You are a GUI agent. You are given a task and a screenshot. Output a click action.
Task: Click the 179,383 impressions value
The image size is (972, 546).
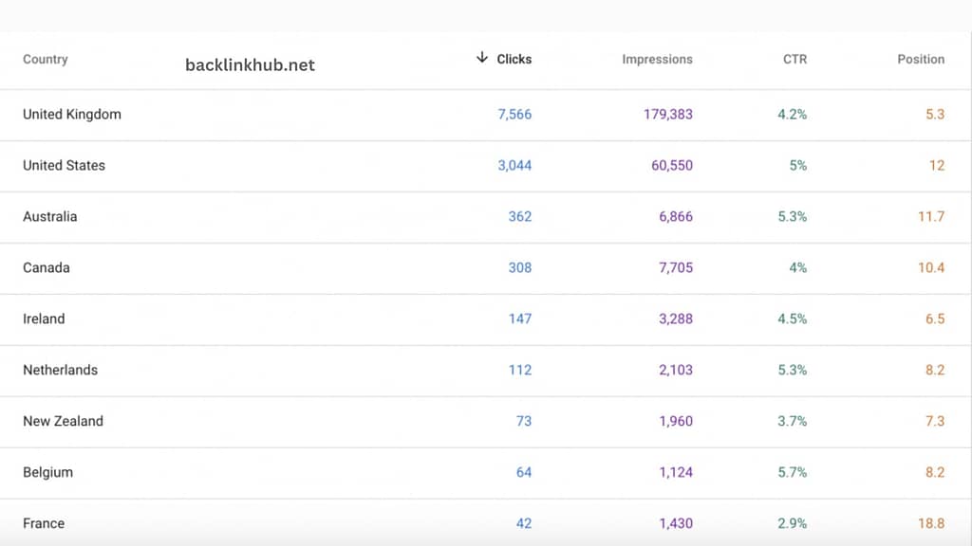(x=666, y=114)
